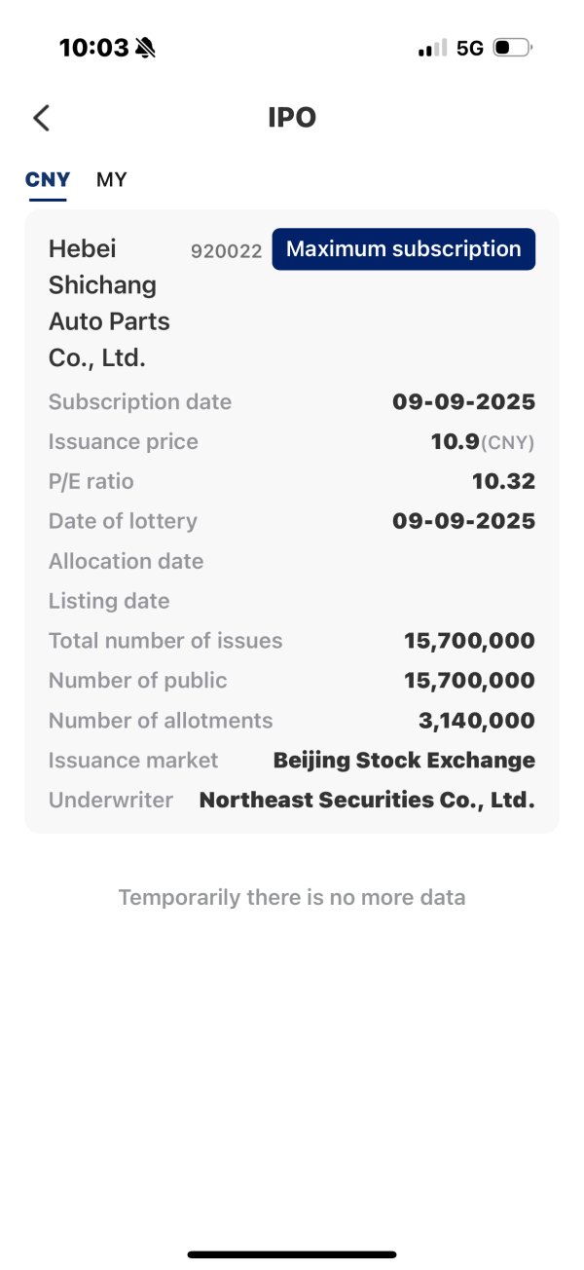Tap the 10:03 clock in status bar
The image size is (584, 1270).
click(93, 48)
